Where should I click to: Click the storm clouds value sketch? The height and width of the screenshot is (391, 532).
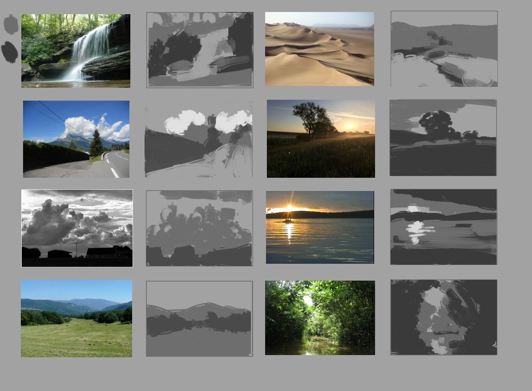[199, 228]
